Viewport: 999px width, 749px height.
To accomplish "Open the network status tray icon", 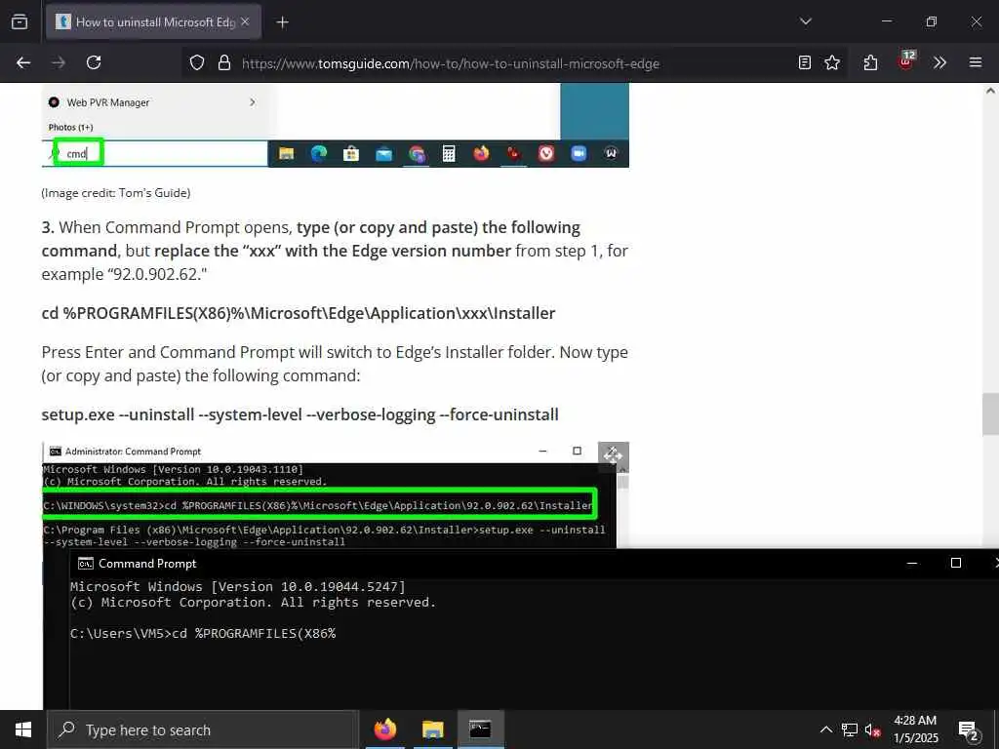I will point(850,729).
